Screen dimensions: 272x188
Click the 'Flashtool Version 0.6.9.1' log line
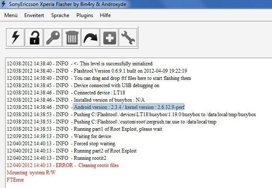[97, 71]
